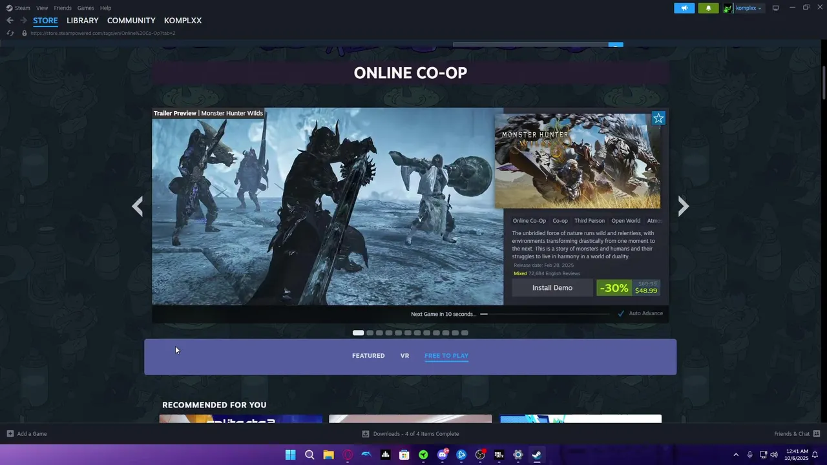The height and width of the screenshot is (465, 827).
Task: Open Steam notifications green bell
Action: coord(708,8)
